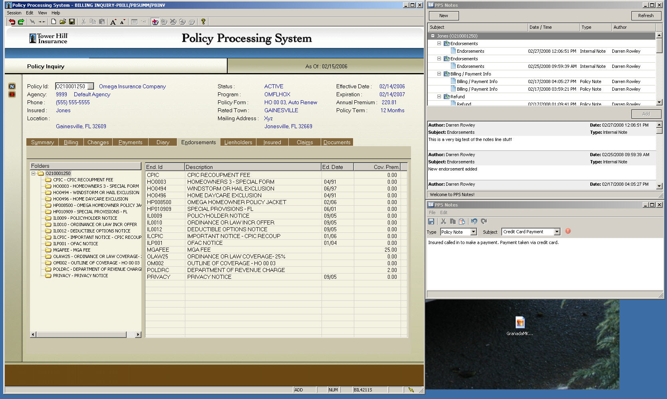Click the Jones insured name link

63,110
